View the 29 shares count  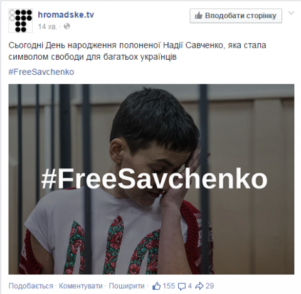[209, 286]
